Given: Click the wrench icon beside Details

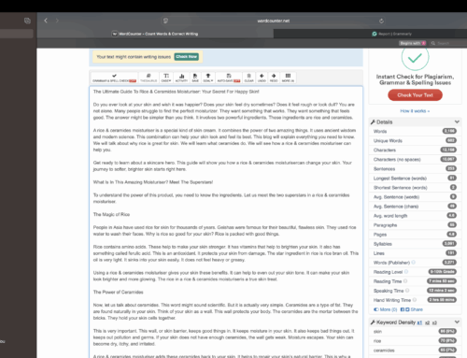Looking at the screenshot, I should (x=373, y=122).
